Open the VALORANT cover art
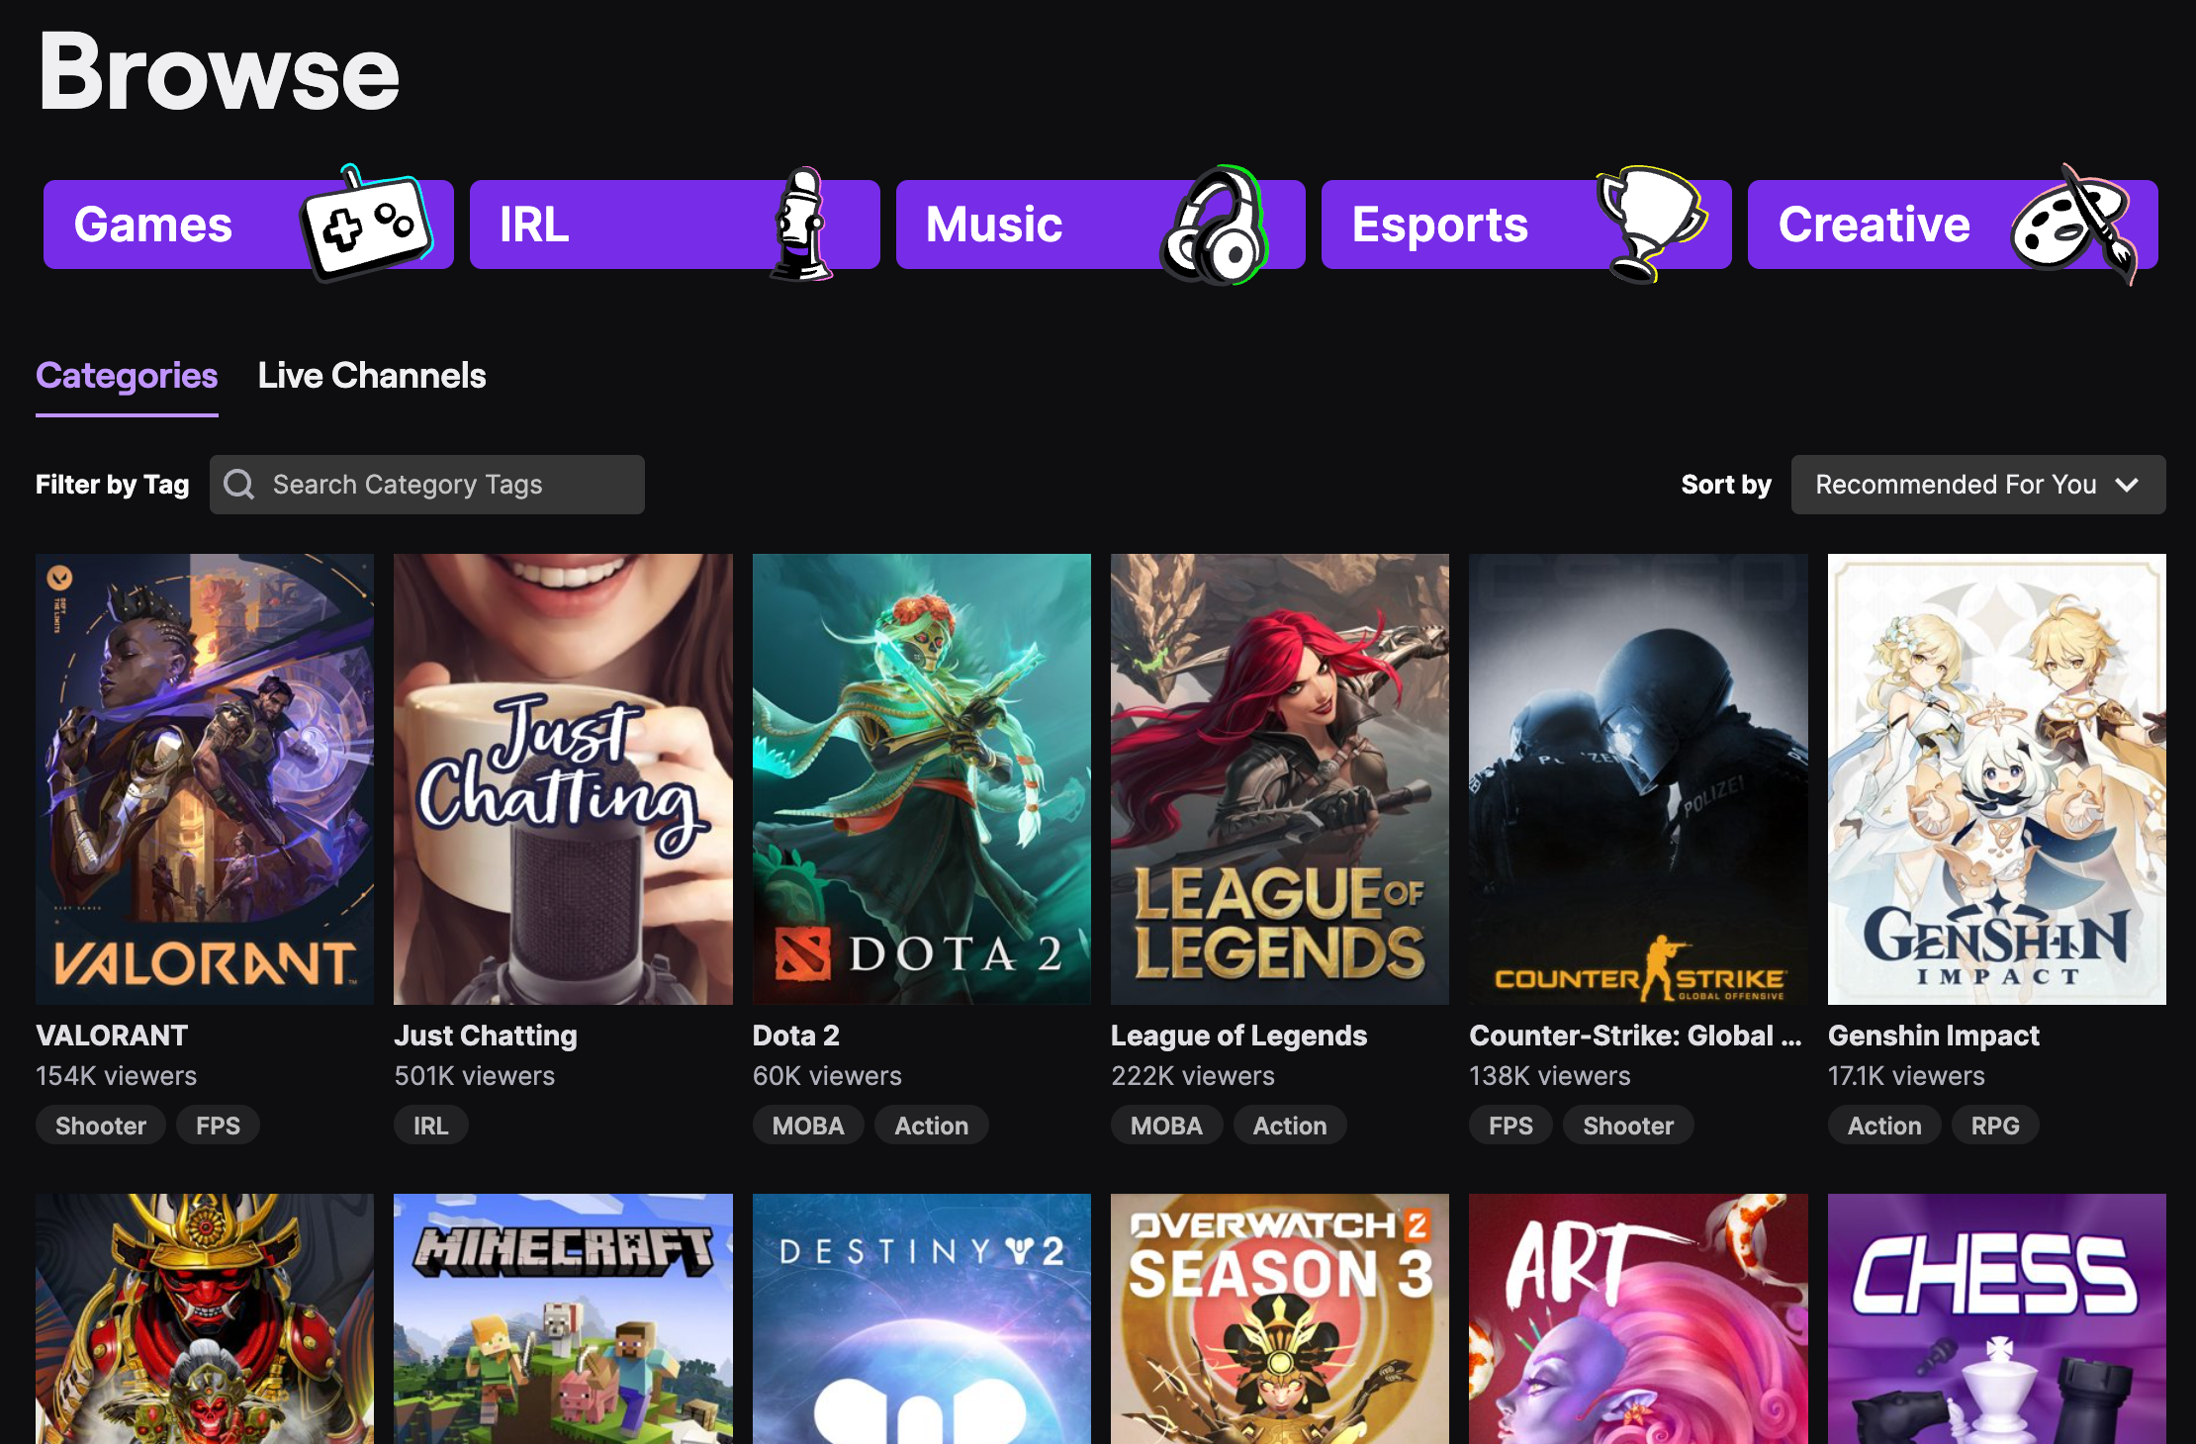The image size is (2196, 1444). click(x=205, y=779)
